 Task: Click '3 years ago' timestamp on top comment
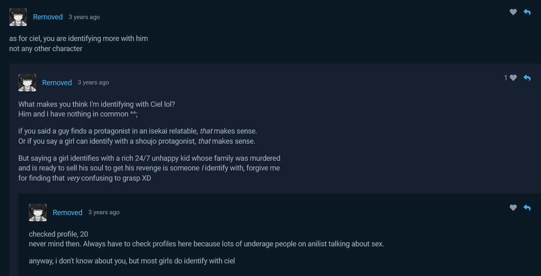click(x=84, y=17)
